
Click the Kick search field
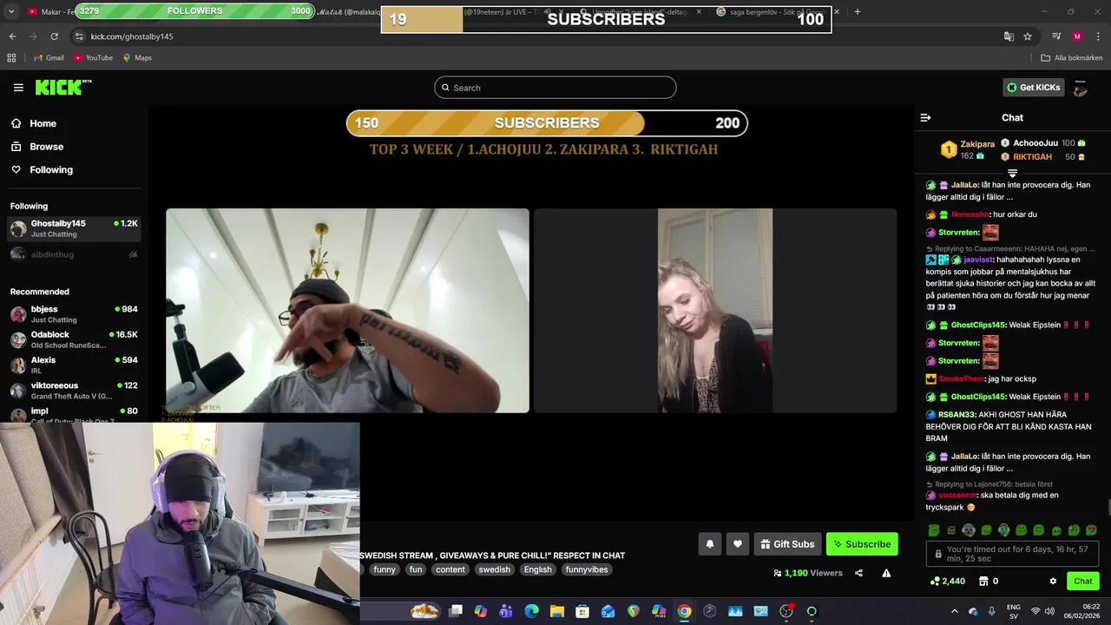555,88
